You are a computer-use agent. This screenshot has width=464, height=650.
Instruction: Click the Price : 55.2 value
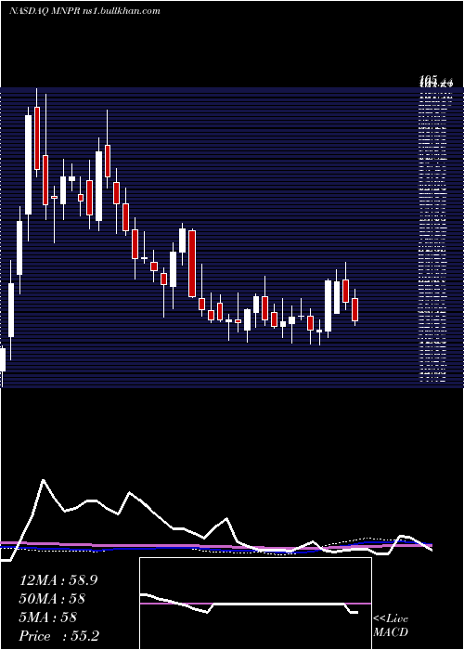58,636
